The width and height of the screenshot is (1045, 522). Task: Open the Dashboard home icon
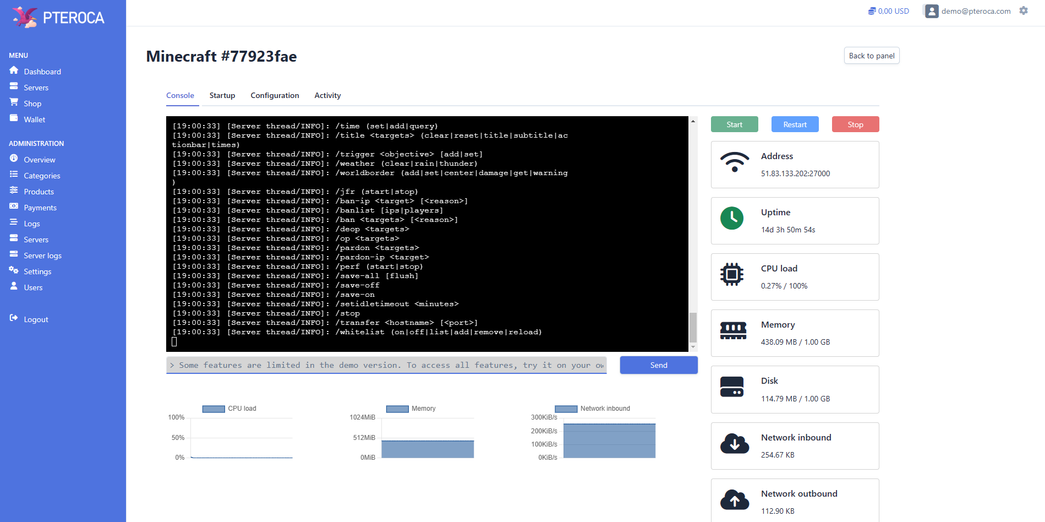(x=14, y=70)
